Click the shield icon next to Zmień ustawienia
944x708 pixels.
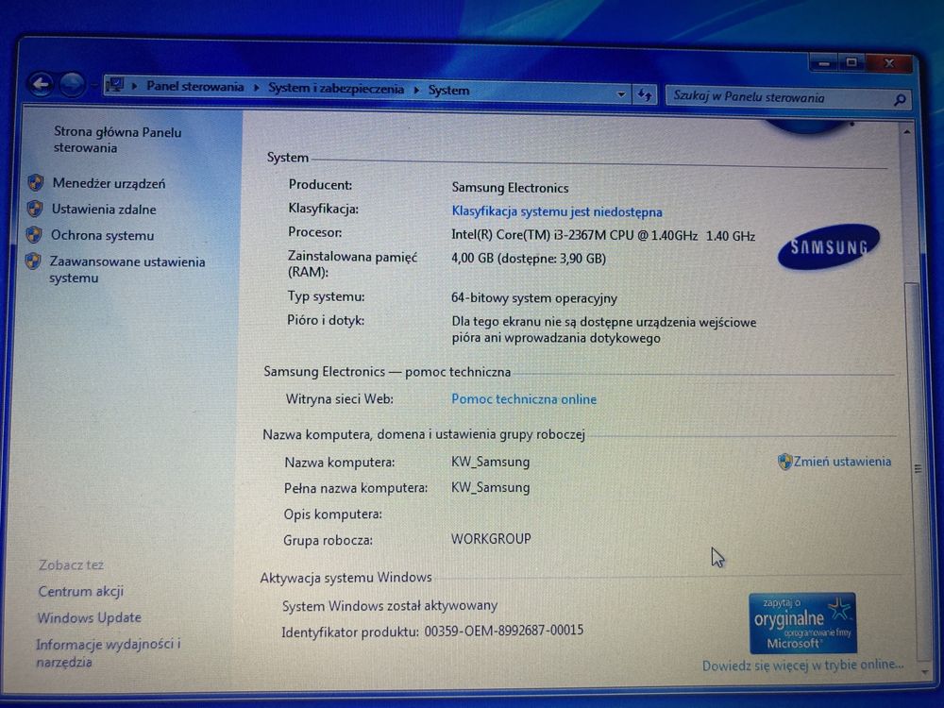click(784, 462)
